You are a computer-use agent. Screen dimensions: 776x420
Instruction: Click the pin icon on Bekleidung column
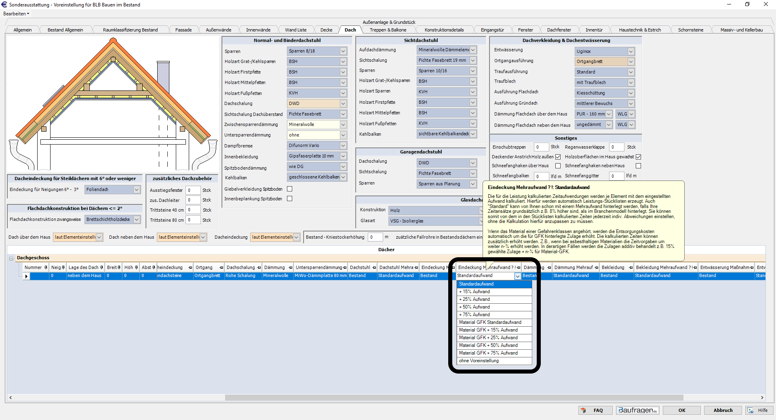click(x=630, y=267)
